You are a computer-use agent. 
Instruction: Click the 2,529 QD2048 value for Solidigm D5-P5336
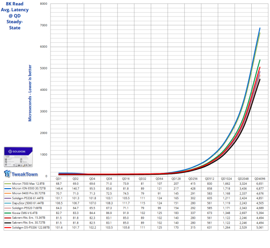pos(243,227)
